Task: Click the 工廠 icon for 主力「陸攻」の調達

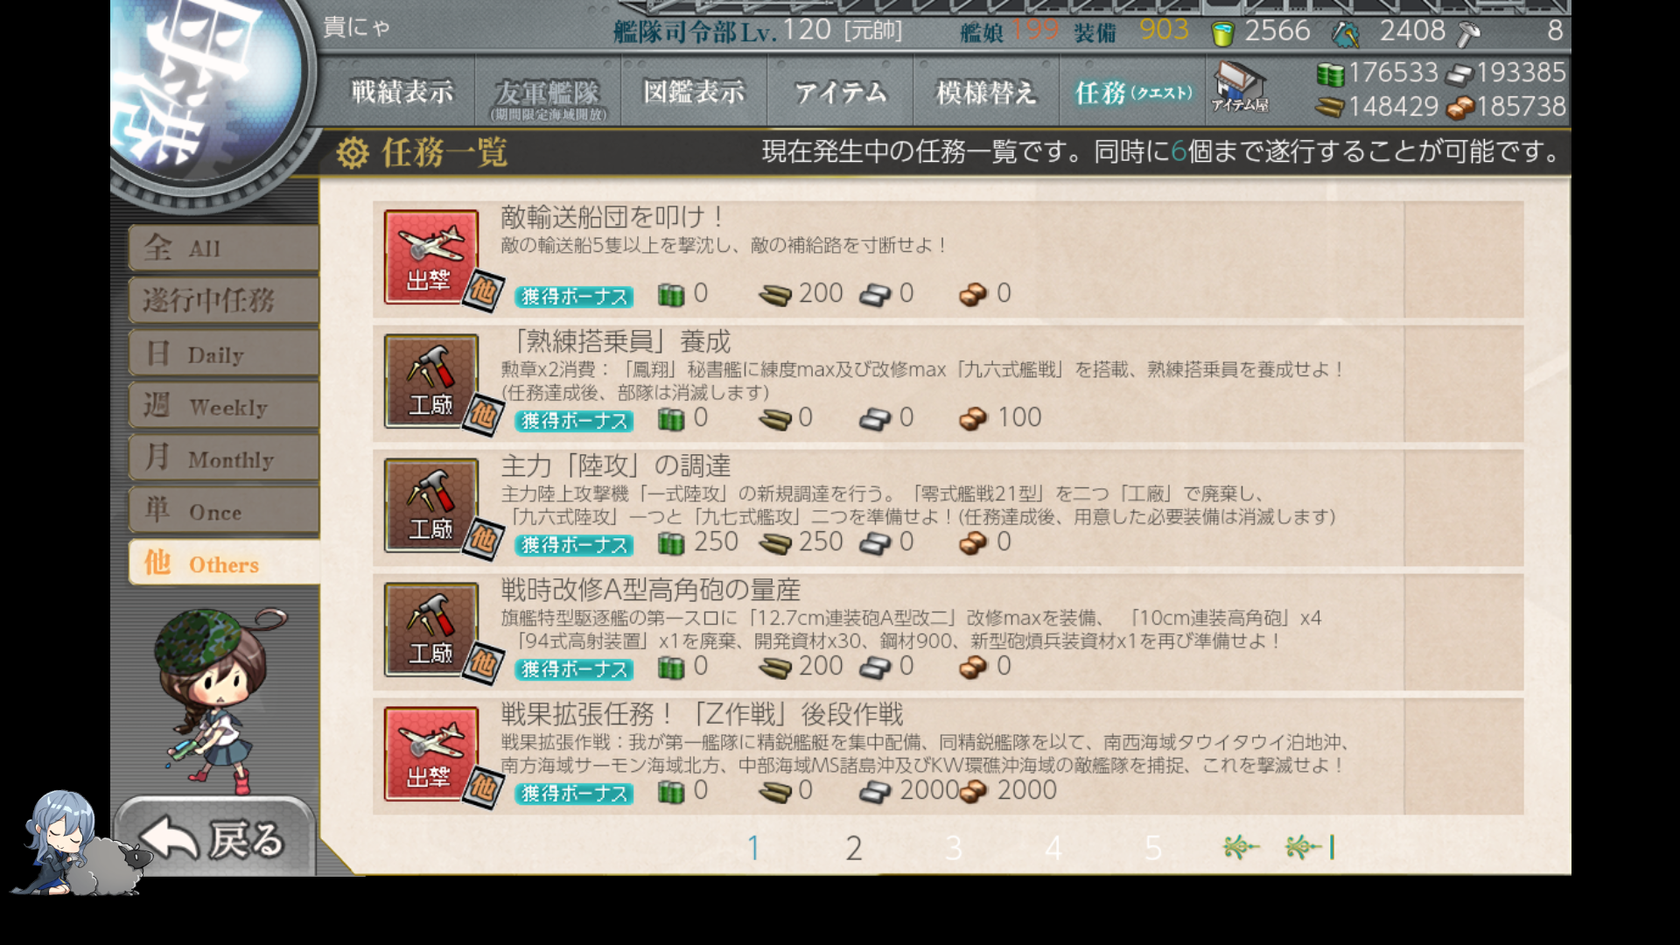Action: [x=430, y=505]
